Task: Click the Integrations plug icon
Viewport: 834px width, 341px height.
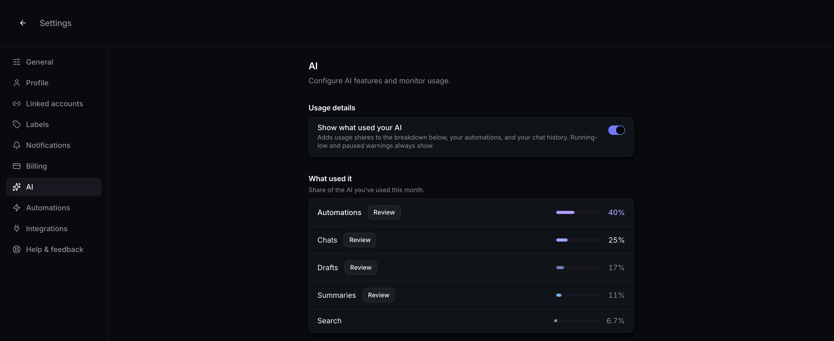Action: (x=16, y=229)
